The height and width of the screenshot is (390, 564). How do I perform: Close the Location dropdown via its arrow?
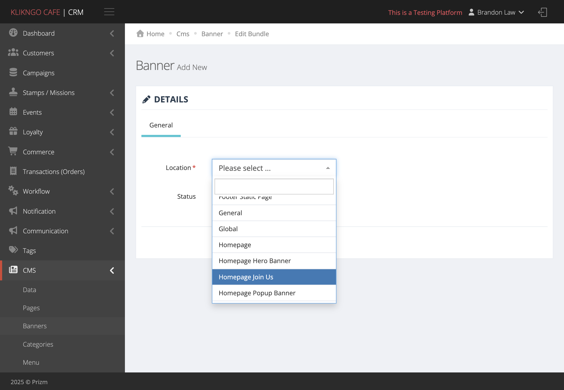pos(328,168)
